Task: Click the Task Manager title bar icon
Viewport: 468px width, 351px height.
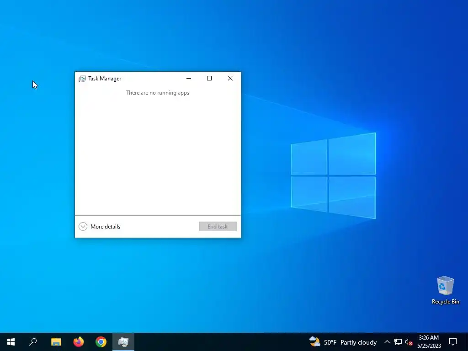Action: (82, 79)
